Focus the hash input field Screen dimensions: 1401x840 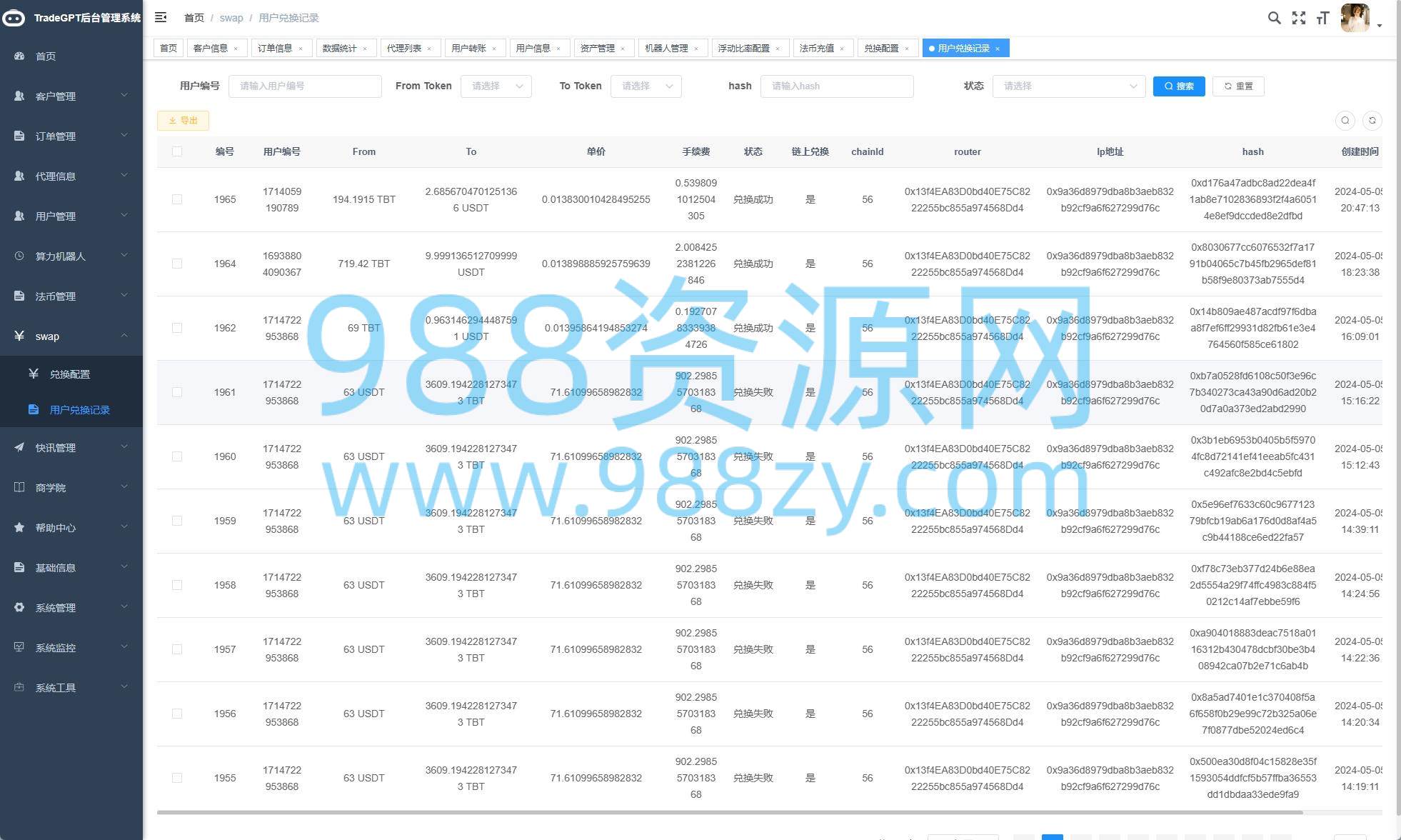837,86
